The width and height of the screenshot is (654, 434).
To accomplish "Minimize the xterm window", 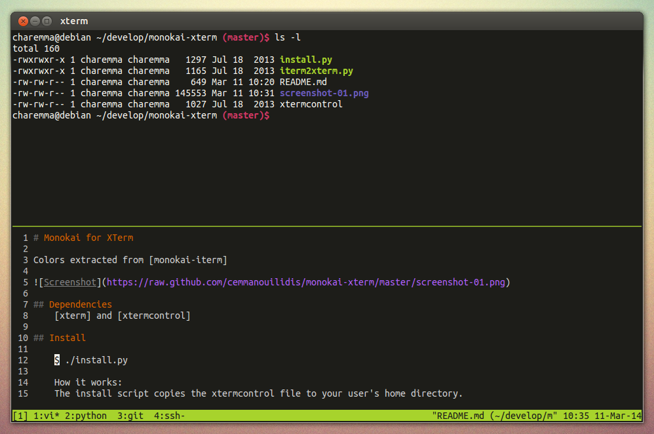I will [35, 21].
